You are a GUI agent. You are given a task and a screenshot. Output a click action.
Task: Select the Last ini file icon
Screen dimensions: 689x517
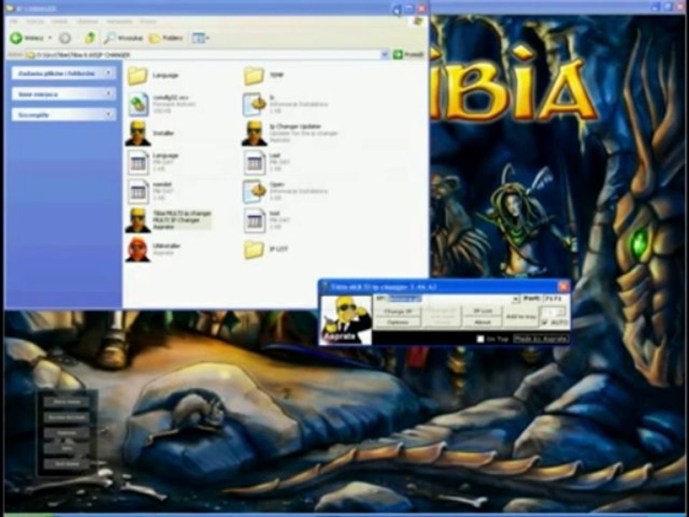point(254,162)
